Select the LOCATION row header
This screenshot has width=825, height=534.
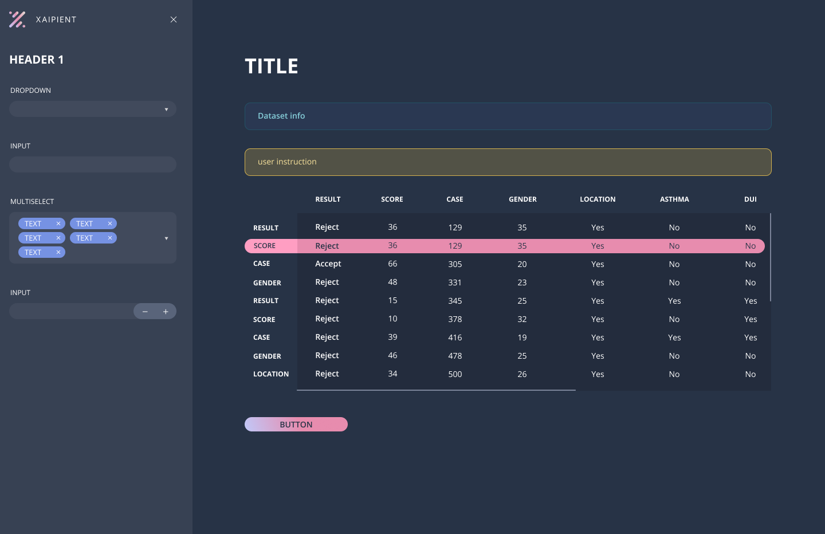click(x=271, y=374)
